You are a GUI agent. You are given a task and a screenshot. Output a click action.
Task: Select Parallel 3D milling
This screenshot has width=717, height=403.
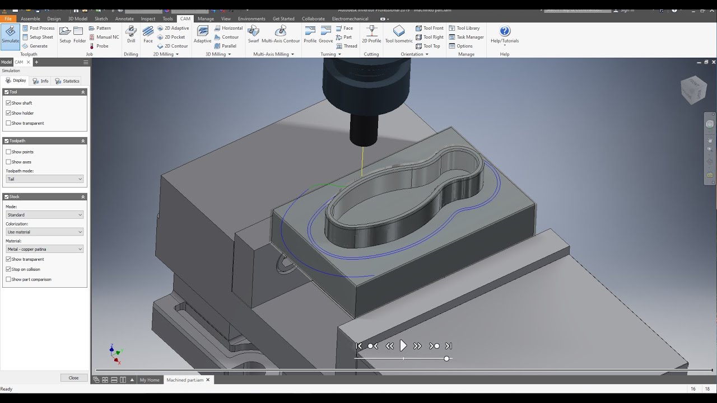[225, 46]
